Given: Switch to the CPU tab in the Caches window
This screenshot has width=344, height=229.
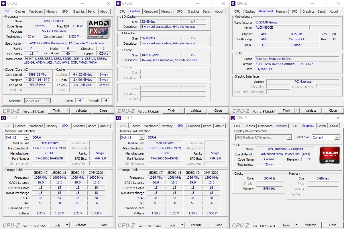Looking at the screenshot, I should (123, 11).
